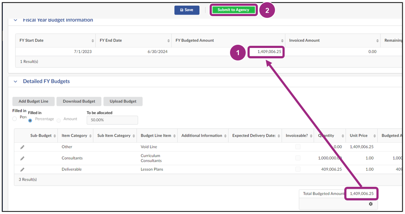Select the Amount radio button

59,120
